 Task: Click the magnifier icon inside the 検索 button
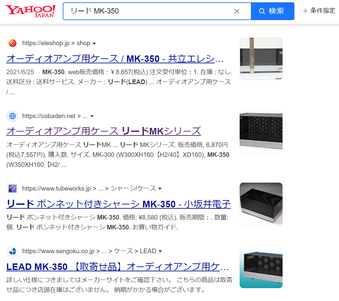262,11
